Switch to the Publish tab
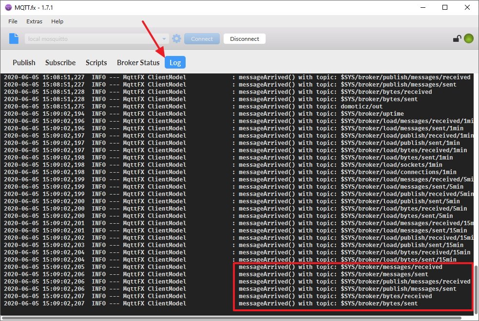479x321 pixels. point(24,62)
